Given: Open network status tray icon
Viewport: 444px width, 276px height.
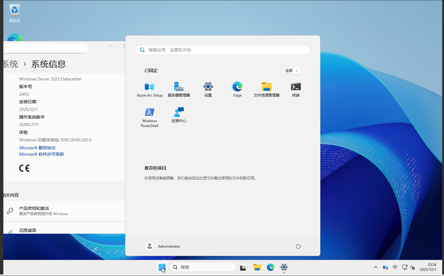Looking at the screenshot, I should pyautogui.click(x=405, y=267).
